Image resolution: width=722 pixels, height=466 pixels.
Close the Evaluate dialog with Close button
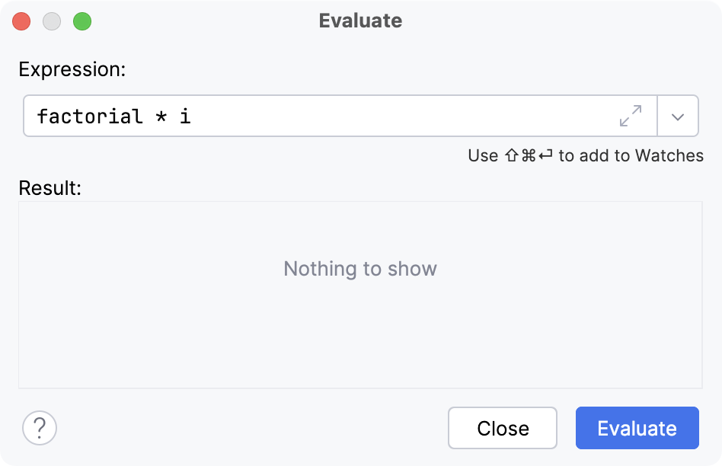[x=502, y=428]
